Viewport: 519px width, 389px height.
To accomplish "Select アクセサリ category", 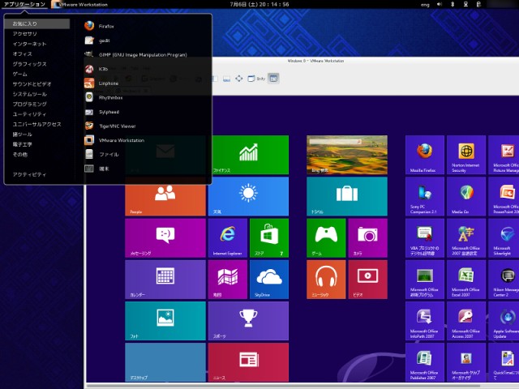I will click(x=25, y=34).
